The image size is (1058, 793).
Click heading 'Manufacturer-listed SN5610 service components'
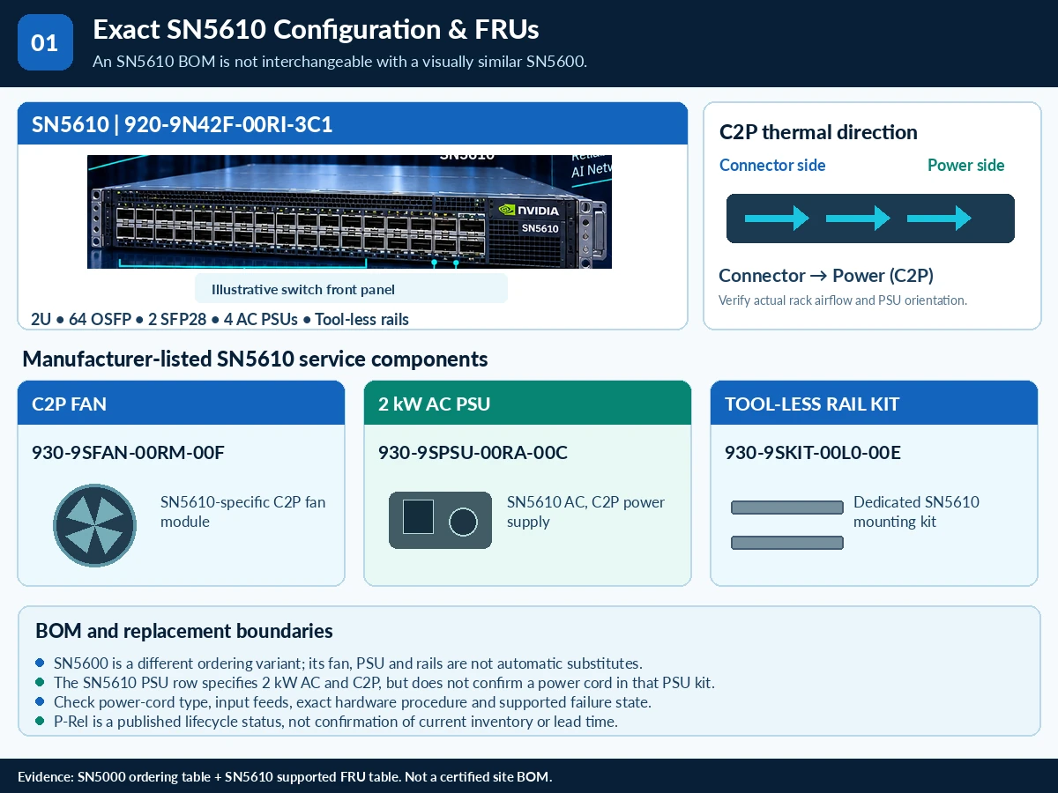coord(255,359)
